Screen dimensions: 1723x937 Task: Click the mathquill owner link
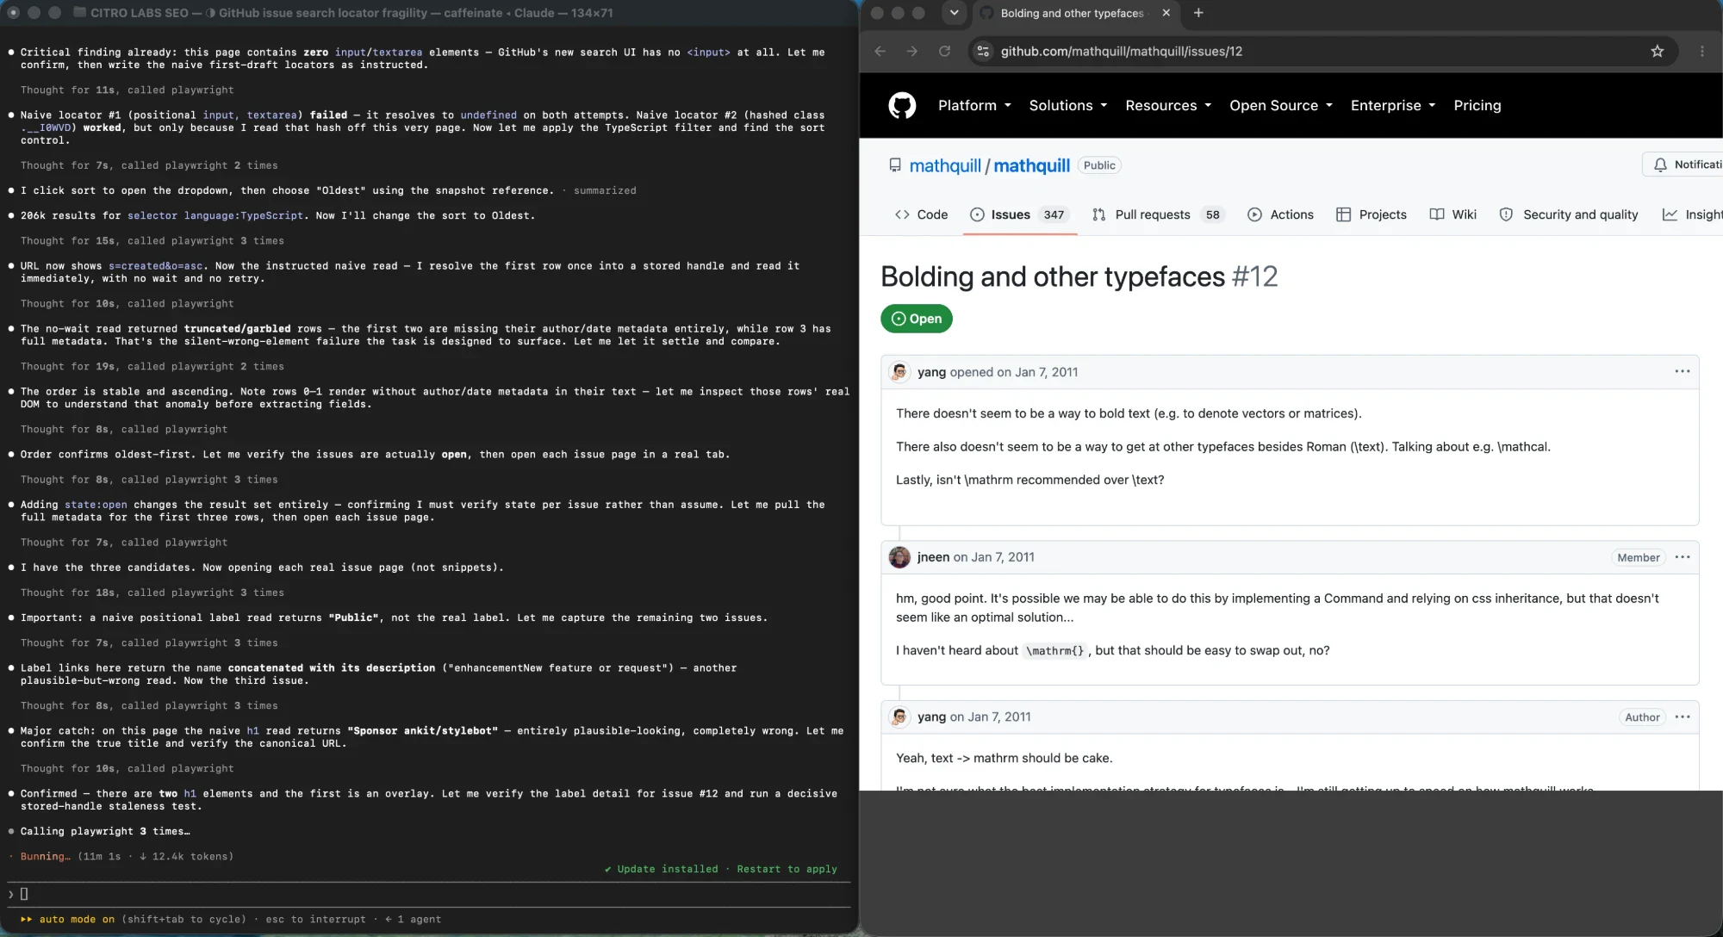945,165
